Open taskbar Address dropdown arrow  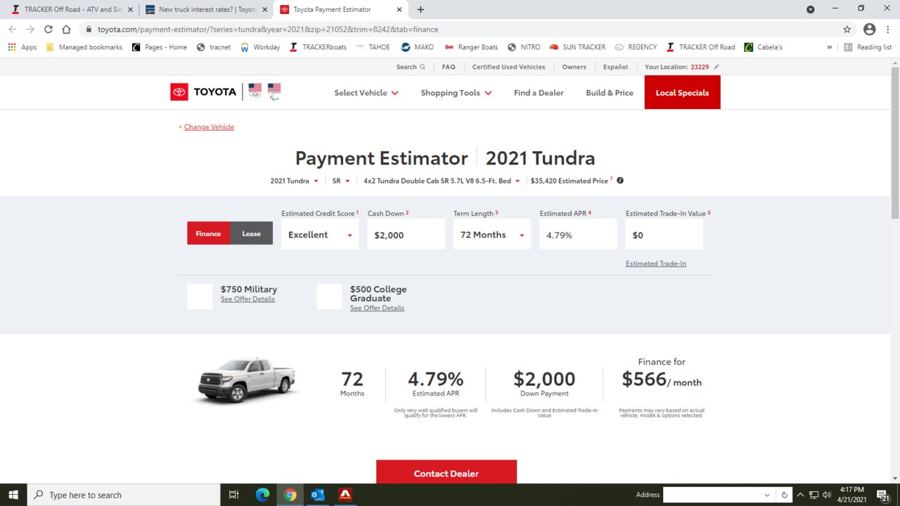tap(767, 495)
